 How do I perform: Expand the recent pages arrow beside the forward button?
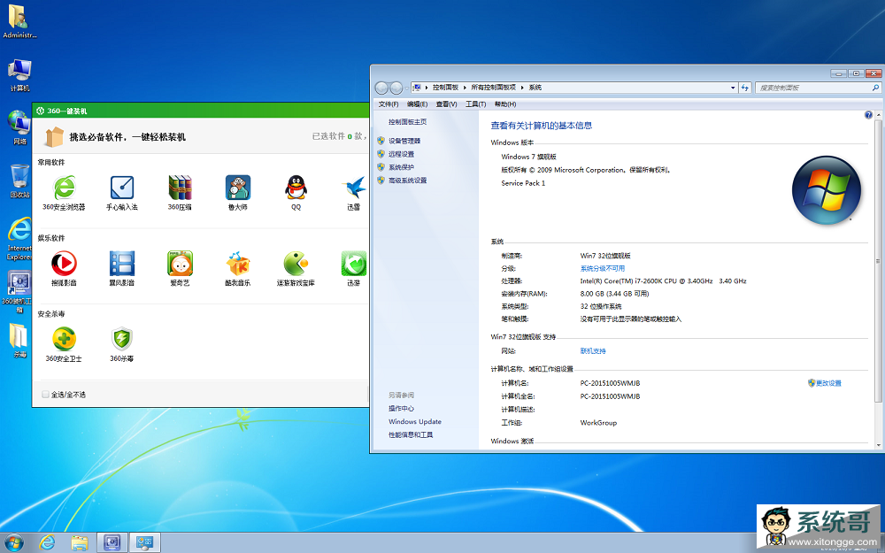tap(406, 88)
